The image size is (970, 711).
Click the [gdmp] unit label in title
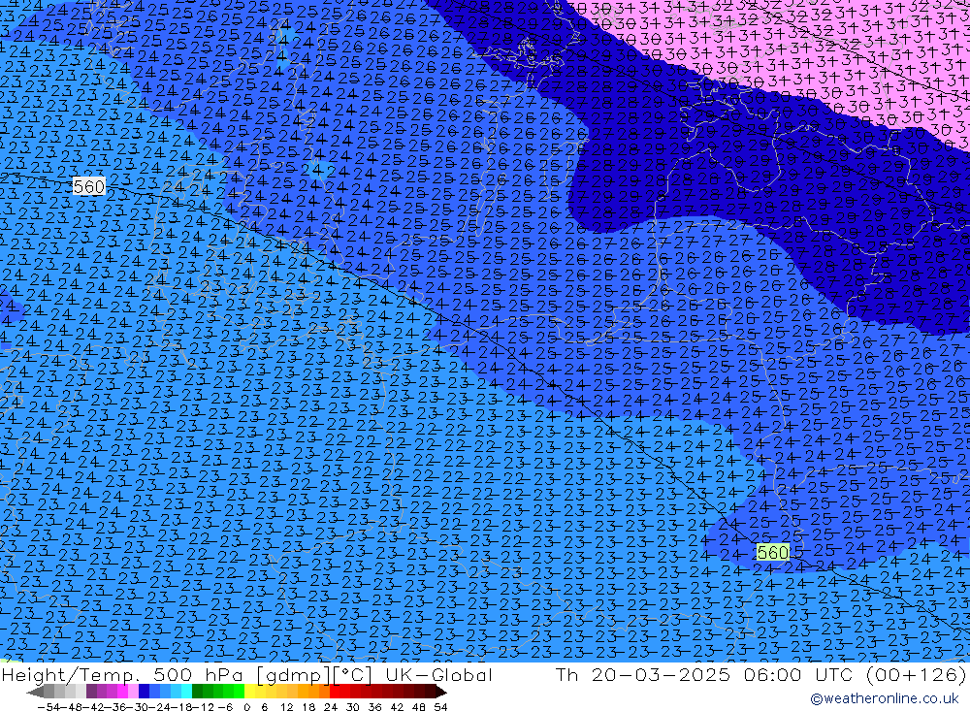click(x=293, y=674)
